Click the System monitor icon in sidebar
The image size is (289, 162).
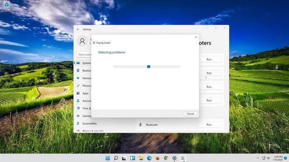tap(78, 63)
